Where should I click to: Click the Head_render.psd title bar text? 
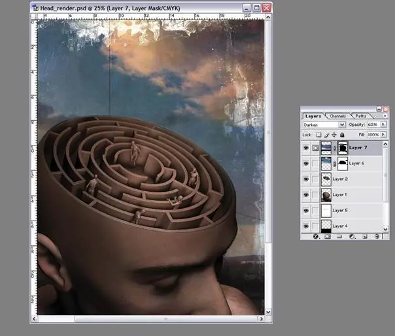[x=110, y=8]
